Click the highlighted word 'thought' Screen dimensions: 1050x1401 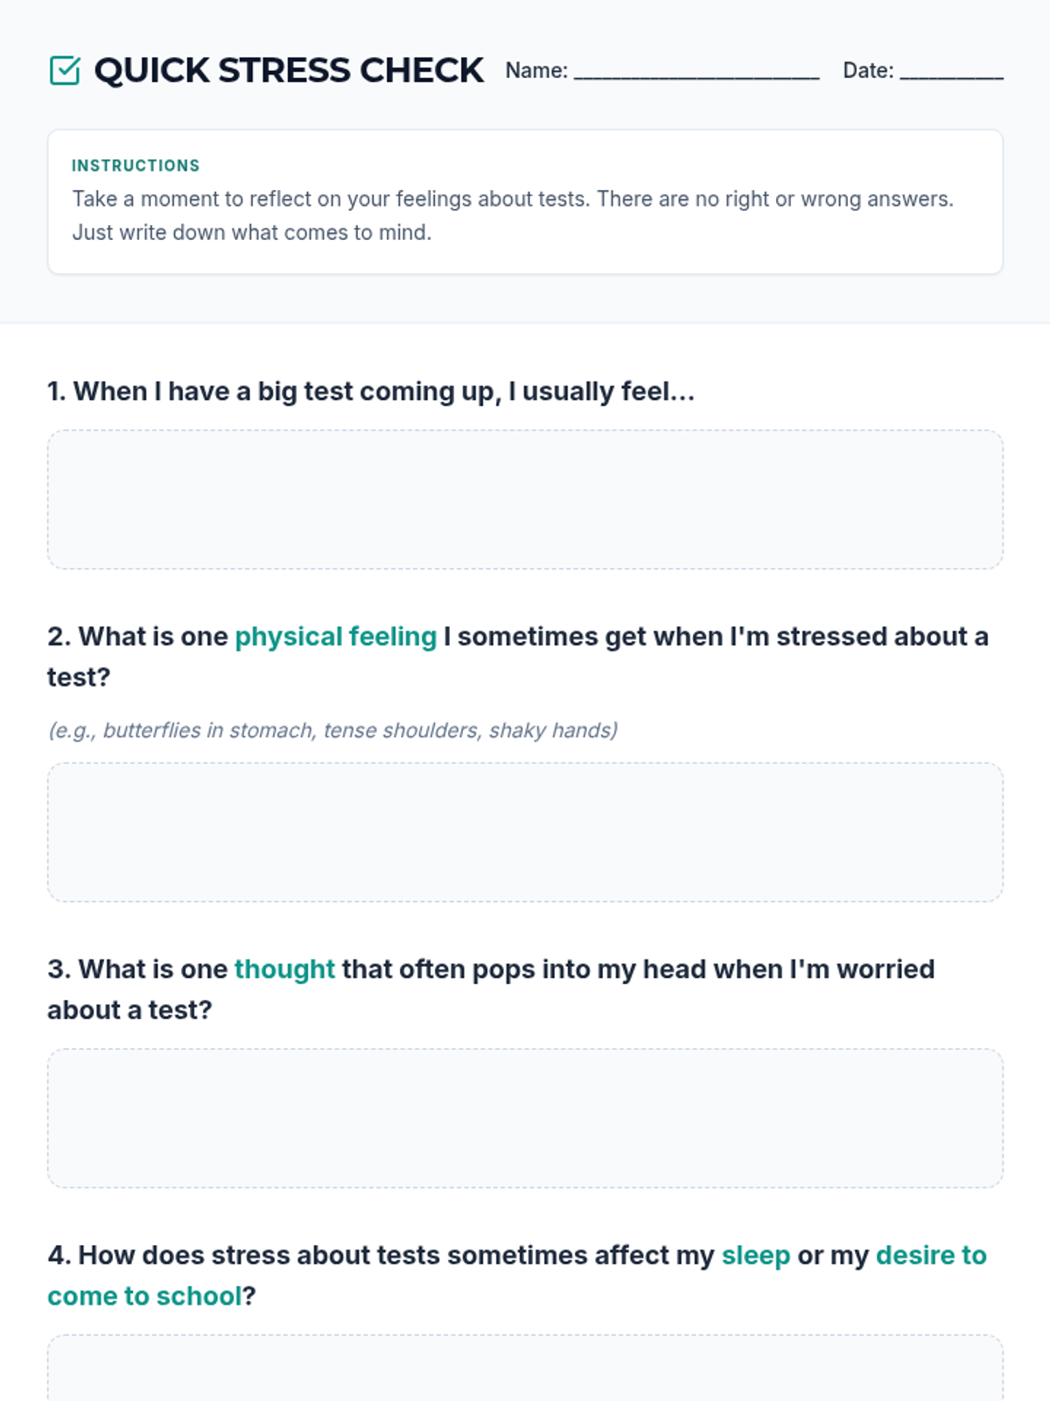click(x=284, y=969)
